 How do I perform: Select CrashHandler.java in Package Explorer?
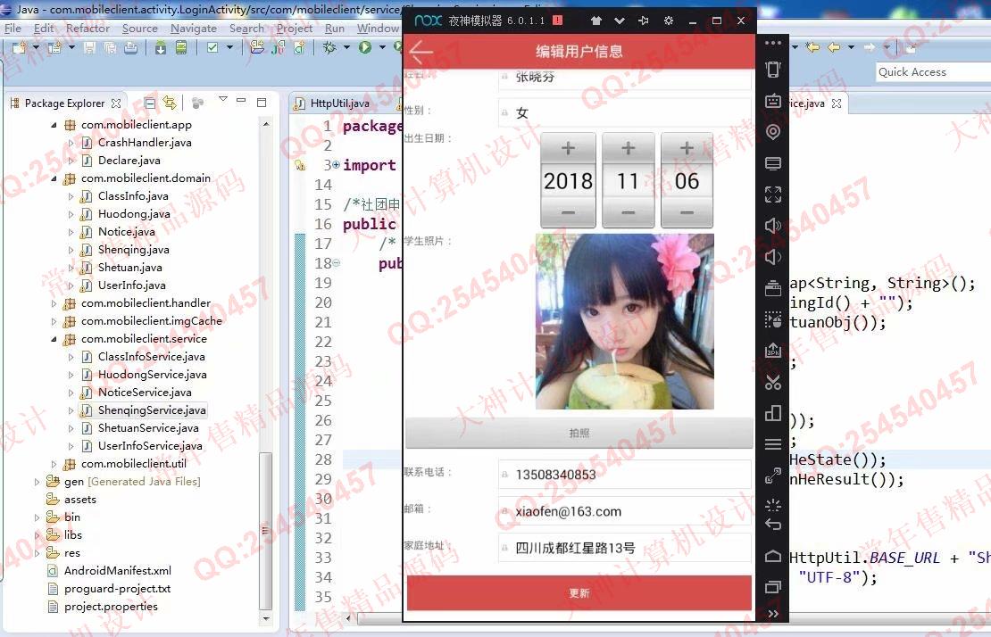(145, 143)
